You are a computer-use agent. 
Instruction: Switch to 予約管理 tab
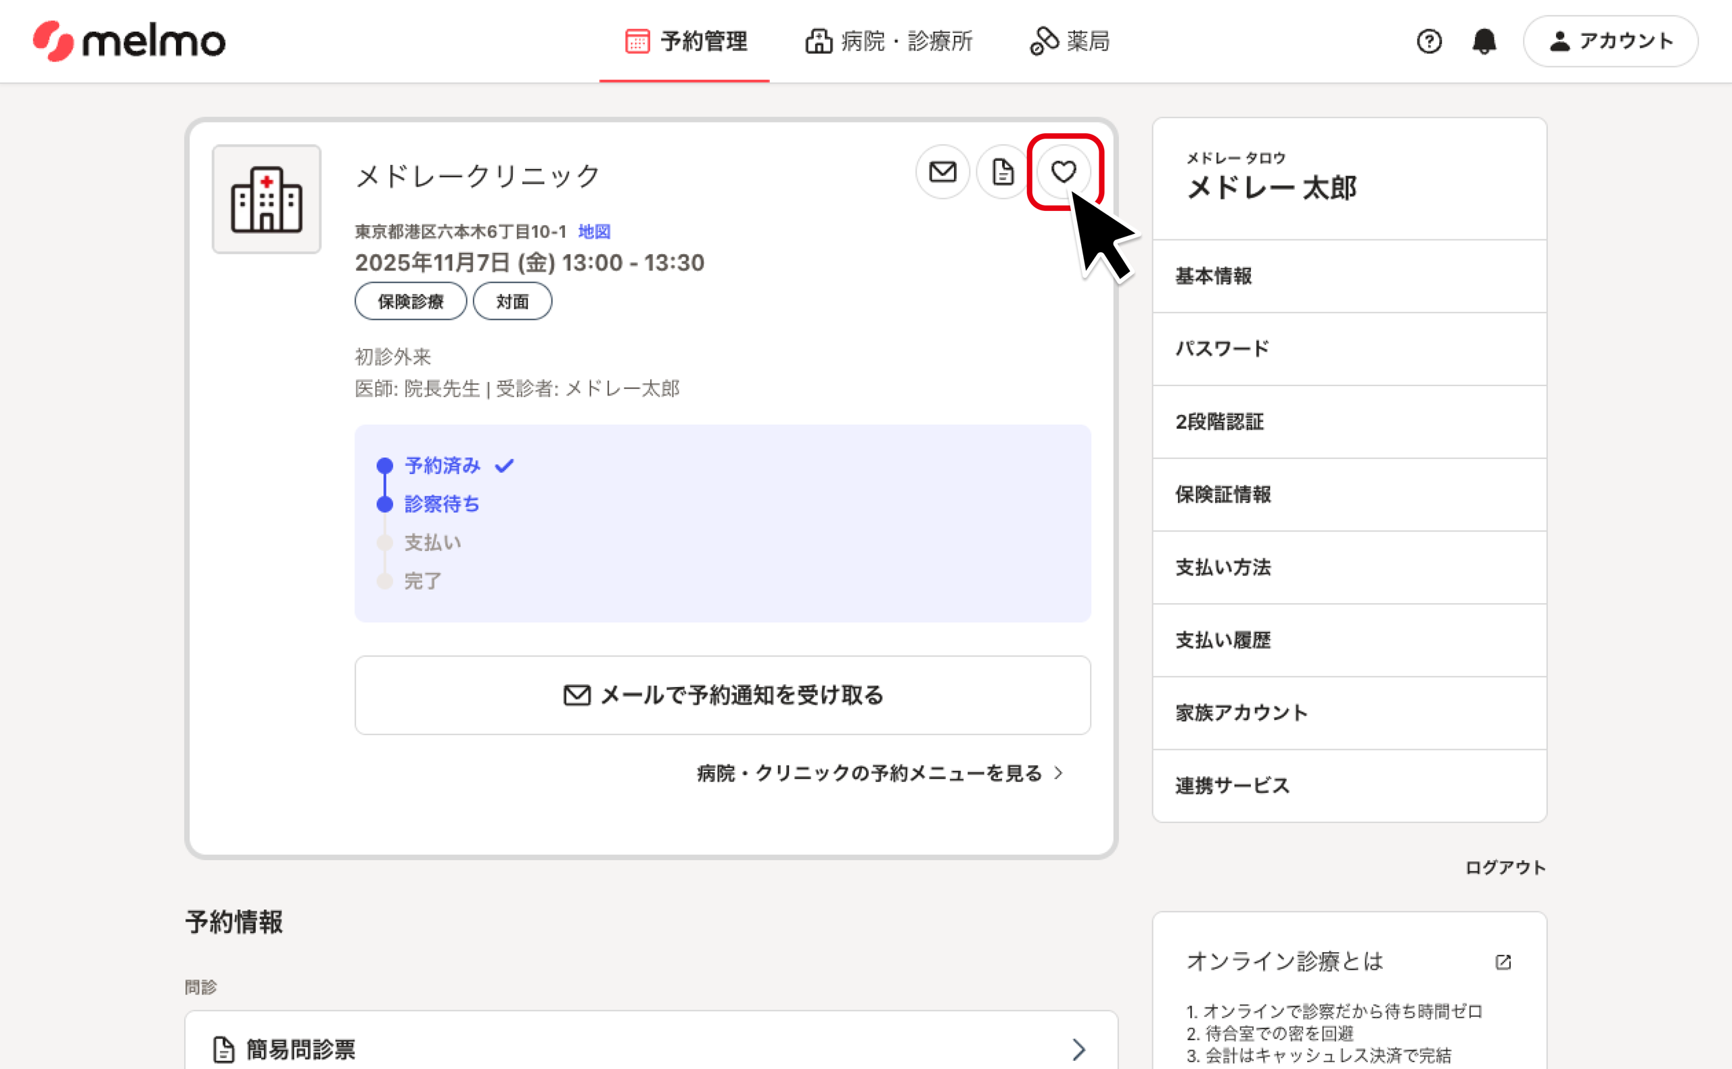[x=685, y=41]
